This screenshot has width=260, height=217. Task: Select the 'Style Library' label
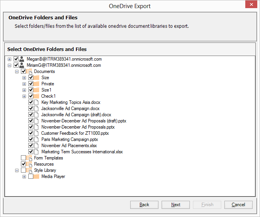click(x=45, y=170)
